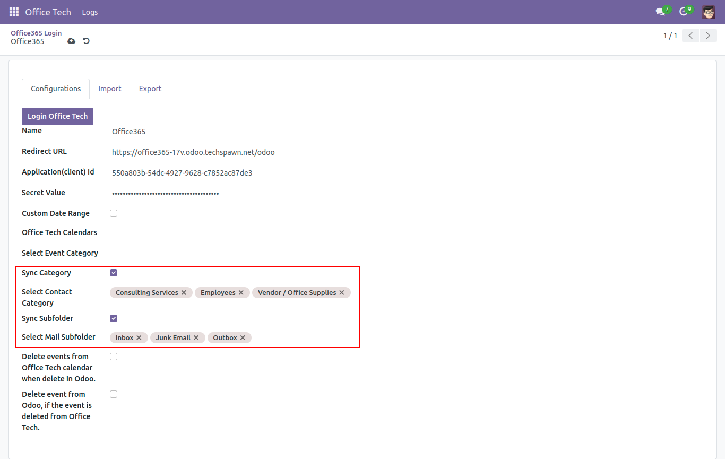Open the Logs menu
The image size is (725, 460).
coord(90,12)
